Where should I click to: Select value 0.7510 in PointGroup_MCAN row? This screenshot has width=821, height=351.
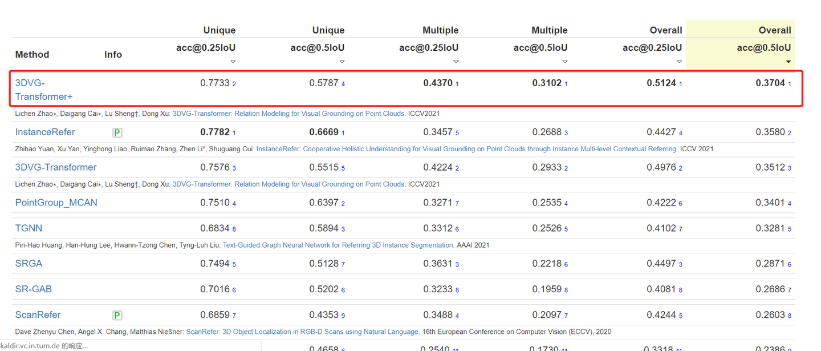[215, 203]
